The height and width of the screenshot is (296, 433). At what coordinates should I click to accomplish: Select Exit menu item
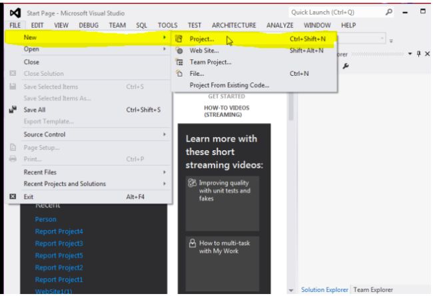[89, 197]
